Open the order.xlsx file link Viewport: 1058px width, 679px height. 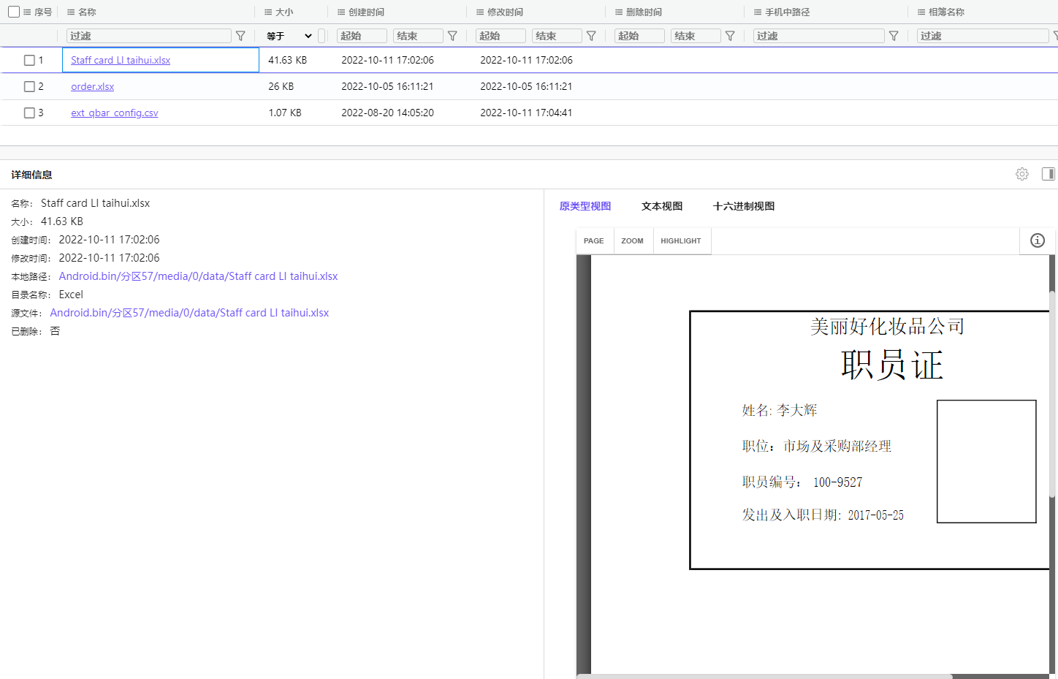click(92, 86)
